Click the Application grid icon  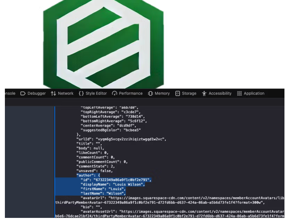(x=239, y=94)
